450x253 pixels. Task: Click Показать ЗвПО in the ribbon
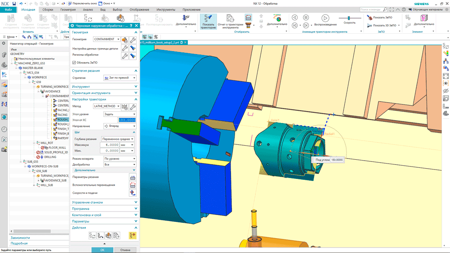click(x=379, y=17)
